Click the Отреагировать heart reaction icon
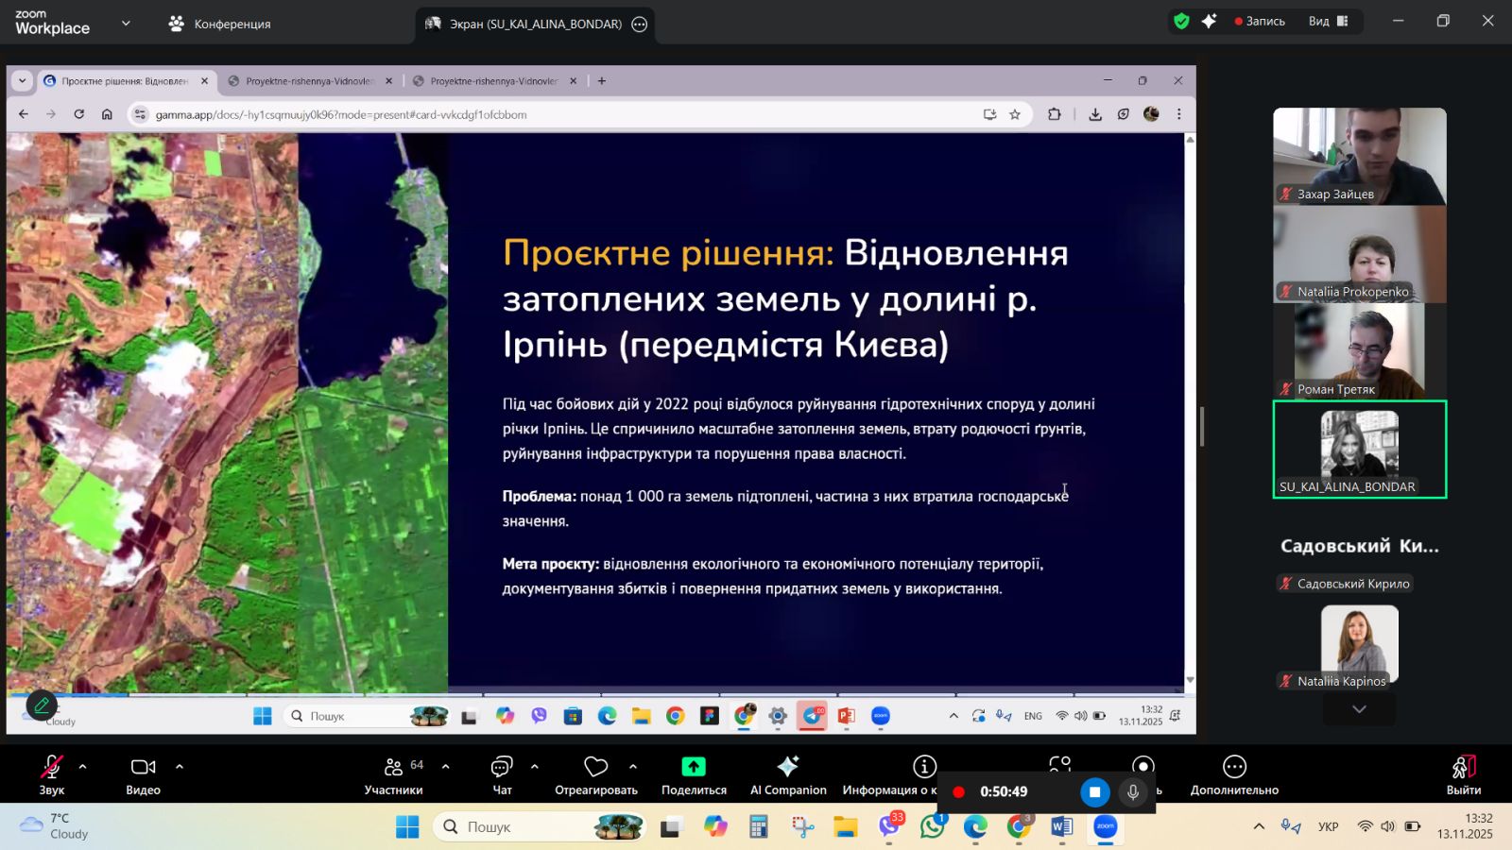The image size is (1512, 850). coord(595,767)
